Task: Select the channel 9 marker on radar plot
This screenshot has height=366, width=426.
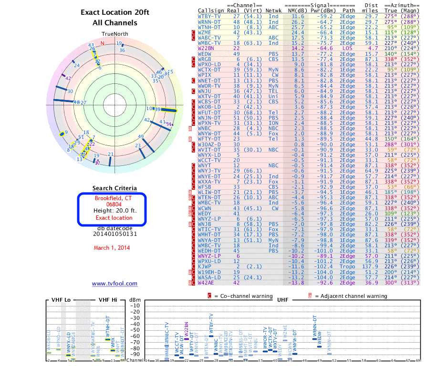Action: coord(62,133)
